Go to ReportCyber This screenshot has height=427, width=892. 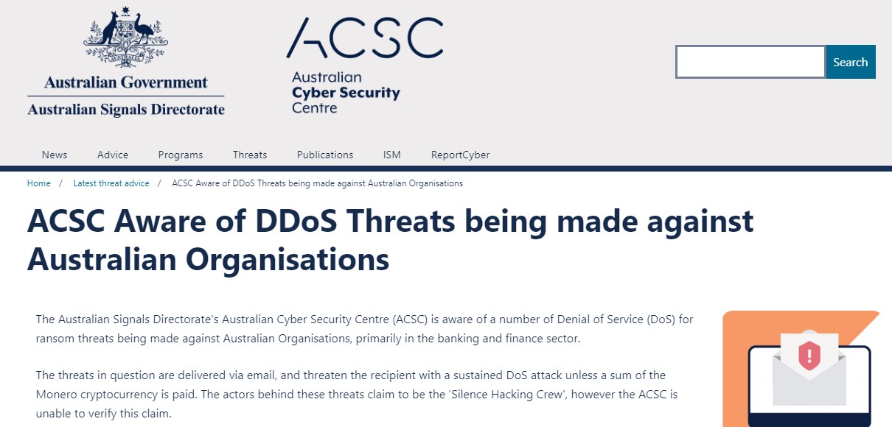[460, 155]
